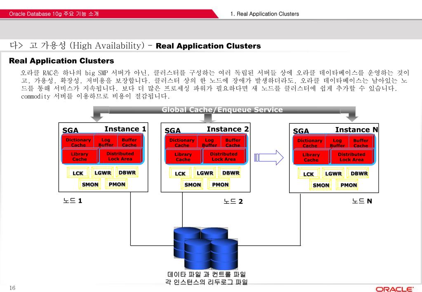Click paragraph line starting 'commodity 서버를 이용하므로'
Screen dimensions: 422x292
pyautogui.click(x=95, y=96)
